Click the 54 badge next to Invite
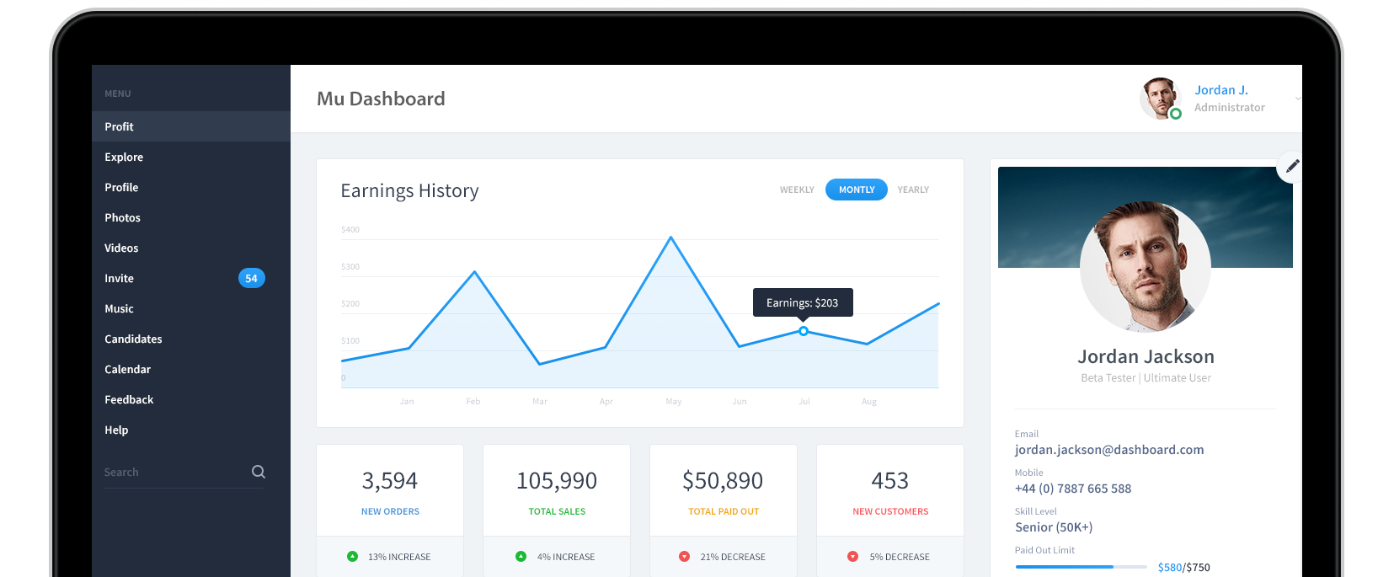 point(251,278)
